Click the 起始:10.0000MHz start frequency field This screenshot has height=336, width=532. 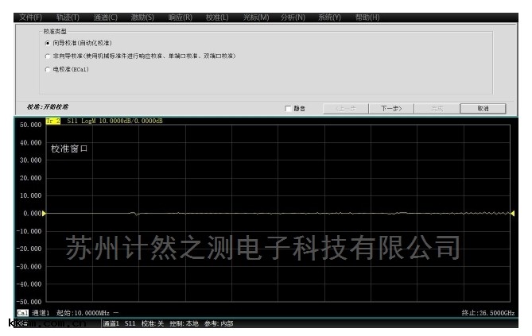click(83, 313)
